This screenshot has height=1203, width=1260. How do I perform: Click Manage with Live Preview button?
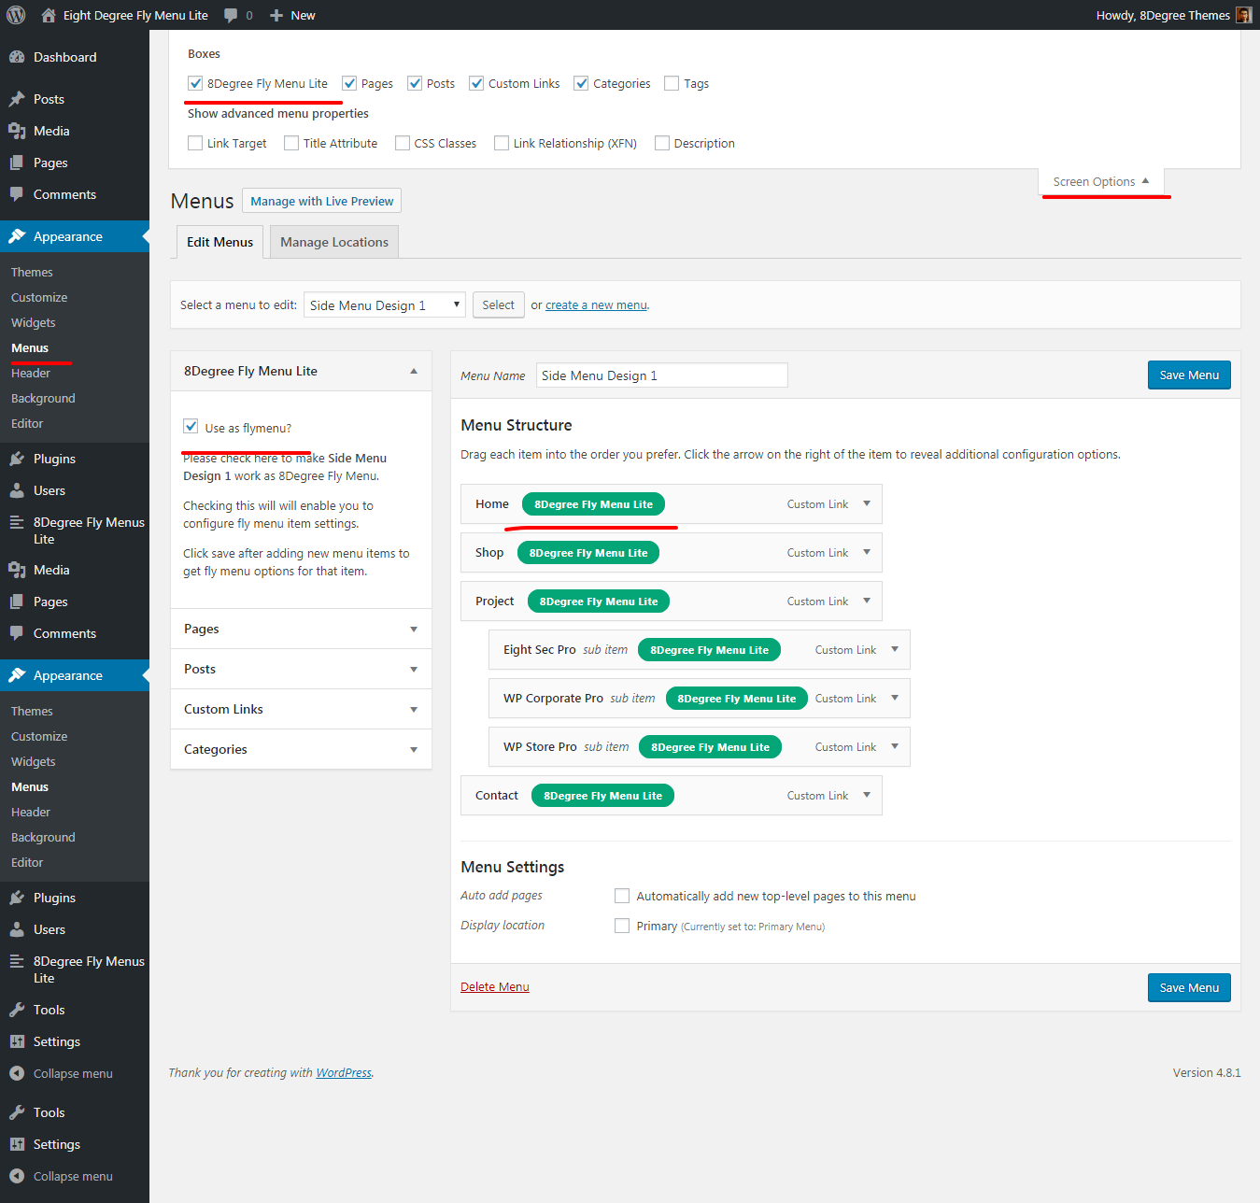click(x=322, y=201)
